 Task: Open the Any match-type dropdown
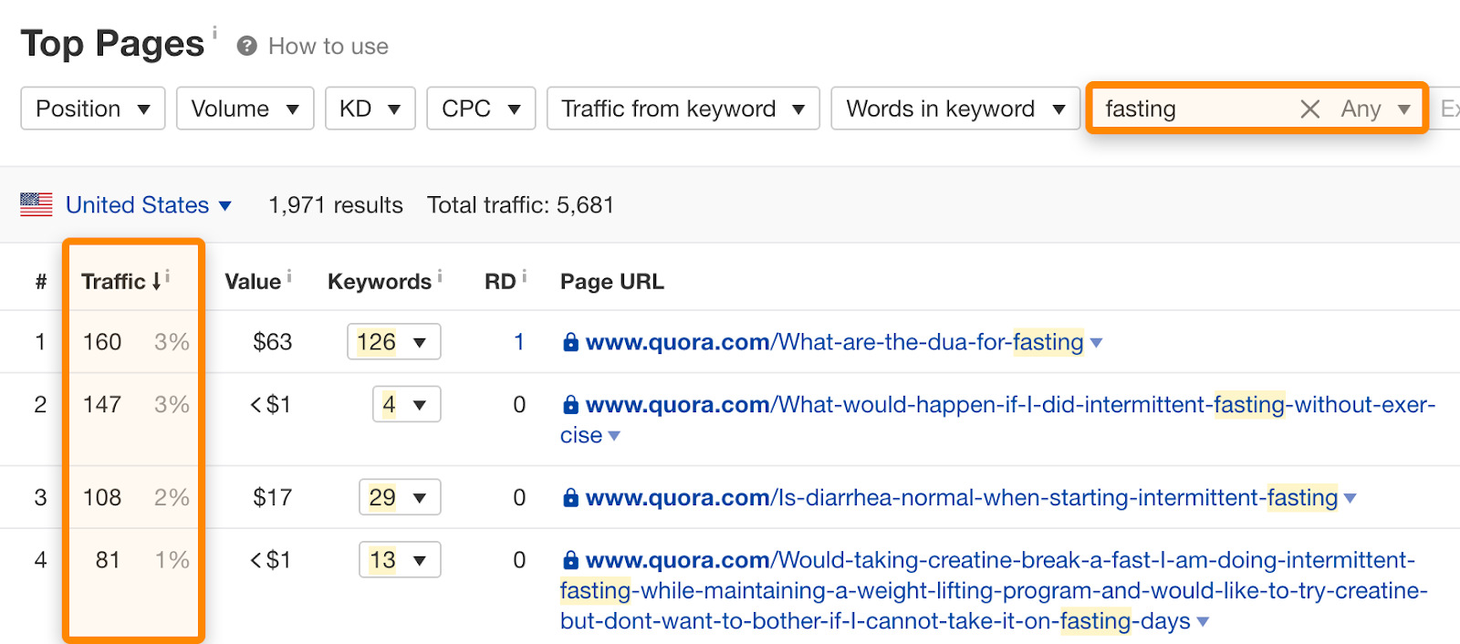click(x=1375, y=109)
